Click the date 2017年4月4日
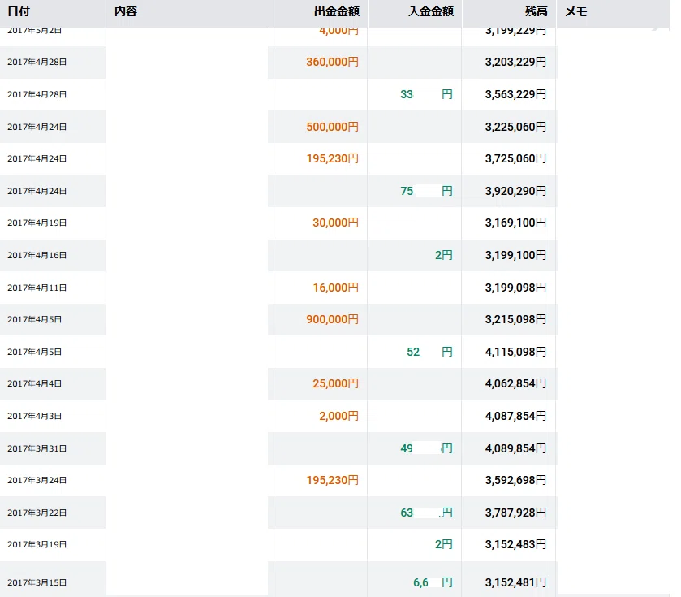 tap(34, 383)
